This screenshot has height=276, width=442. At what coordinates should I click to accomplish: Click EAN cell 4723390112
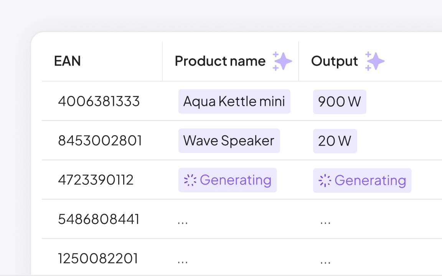coord(96,180)
